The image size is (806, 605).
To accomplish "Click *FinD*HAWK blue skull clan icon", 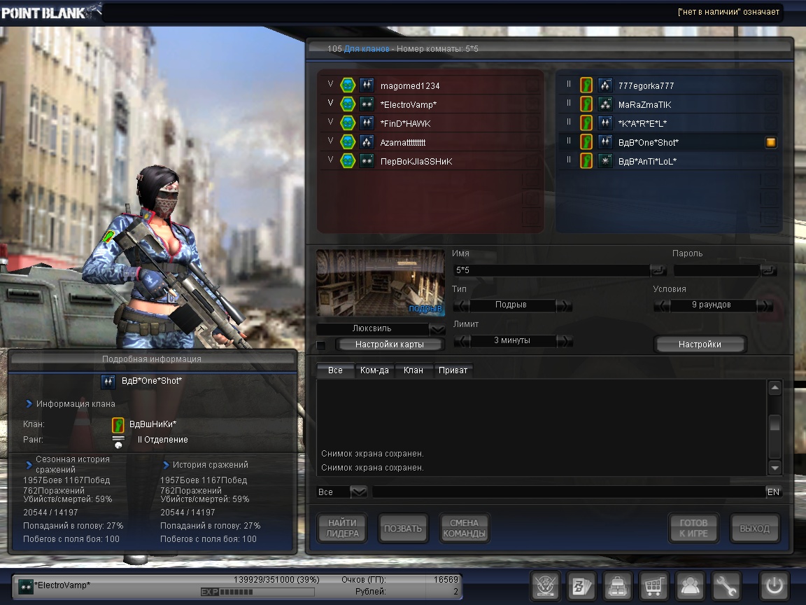I will point(348,123).
